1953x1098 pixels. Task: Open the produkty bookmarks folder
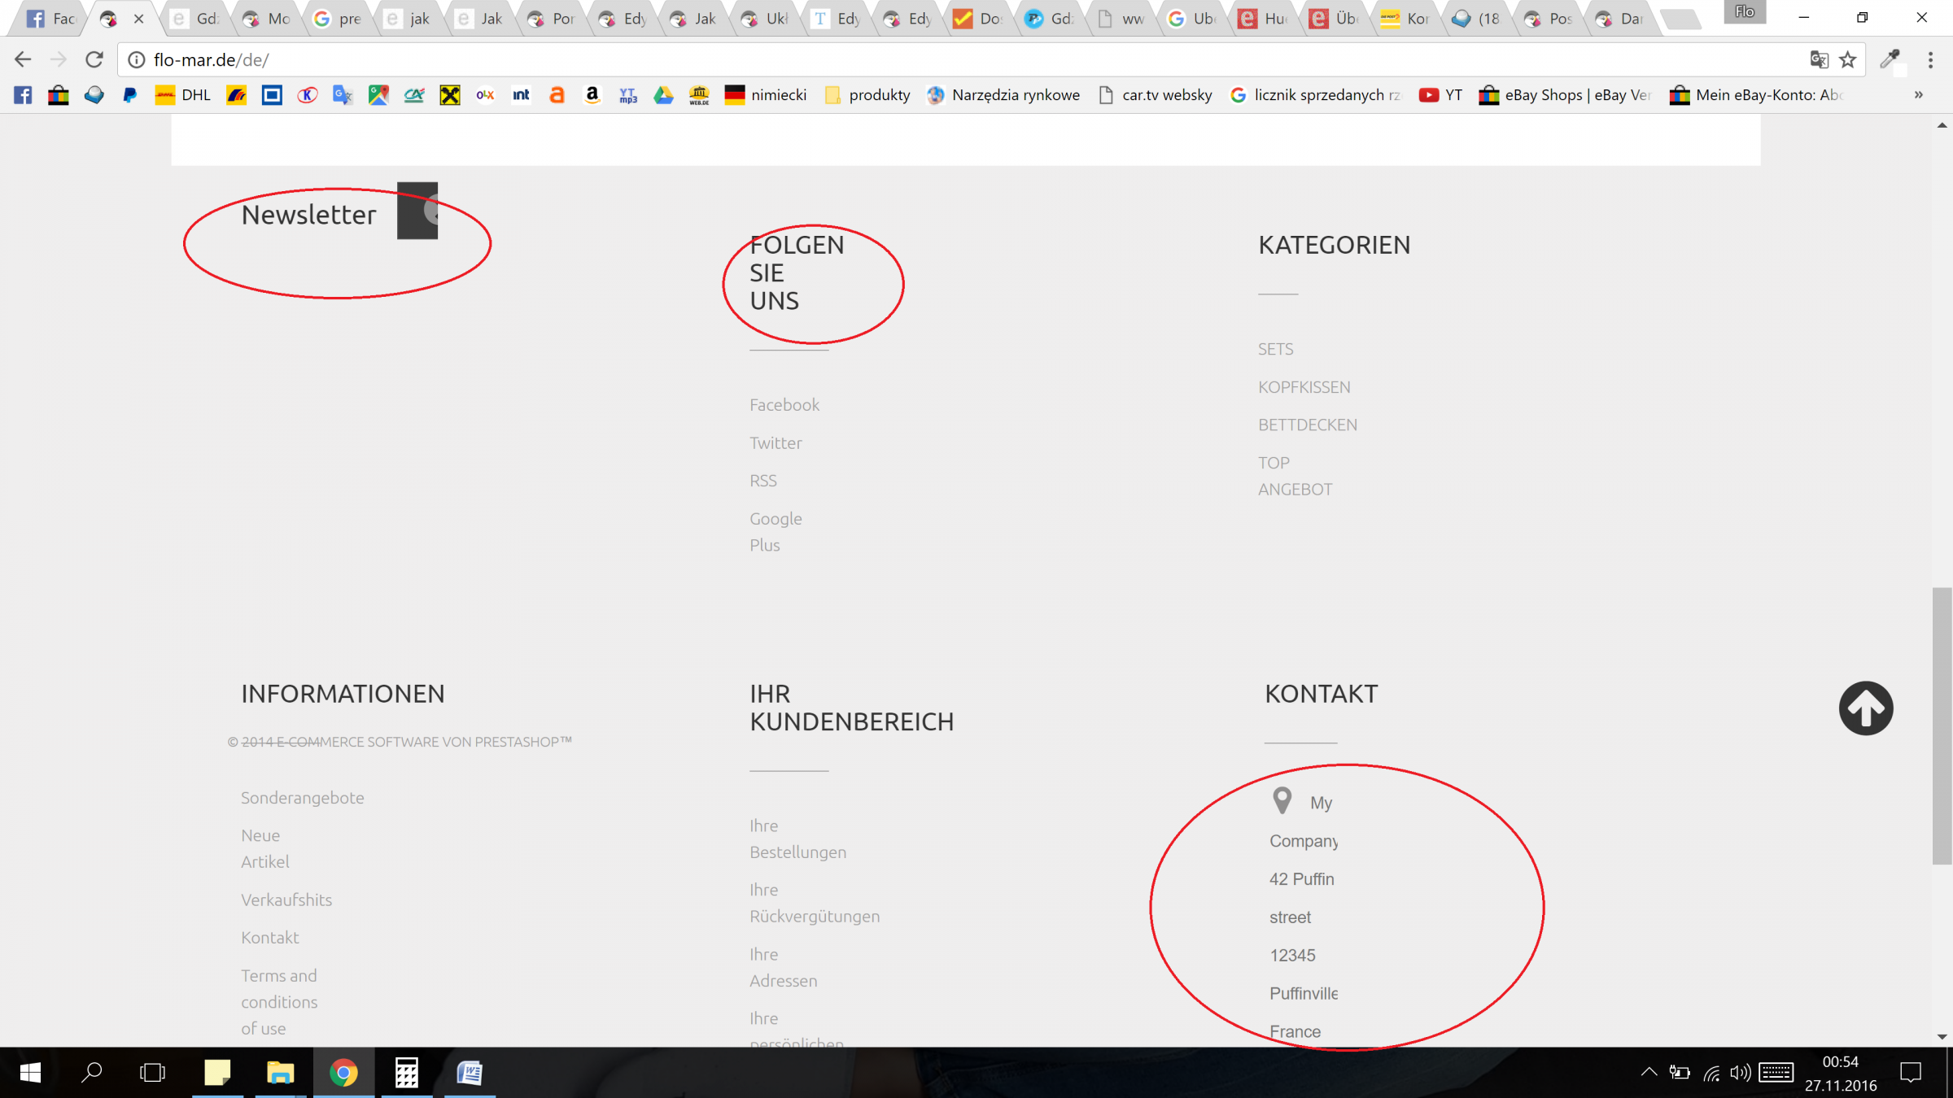(x=867, y=95)
